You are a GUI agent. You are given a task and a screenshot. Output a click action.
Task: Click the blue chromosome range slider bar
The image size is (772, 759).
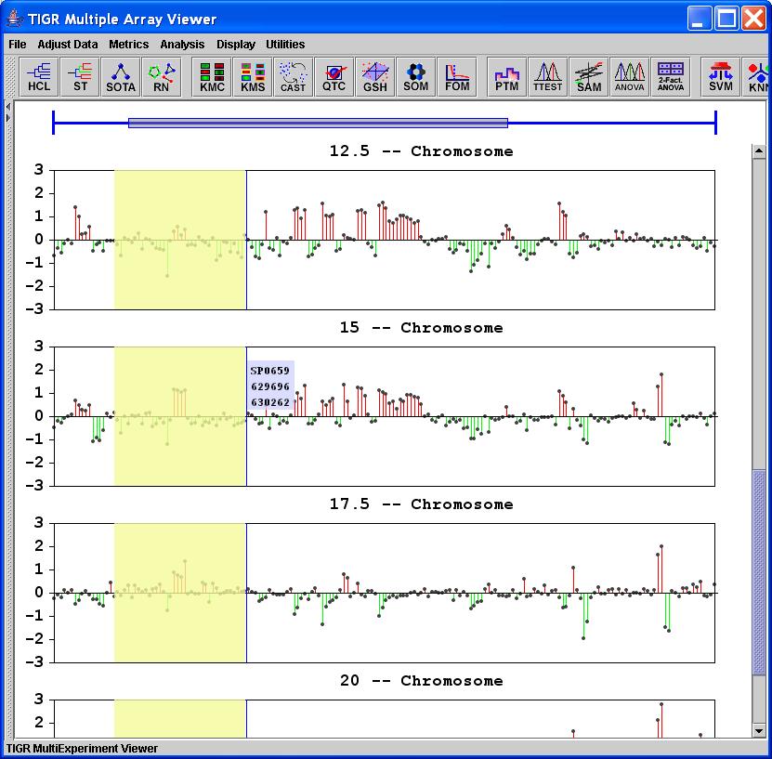[x=318, y=123]
